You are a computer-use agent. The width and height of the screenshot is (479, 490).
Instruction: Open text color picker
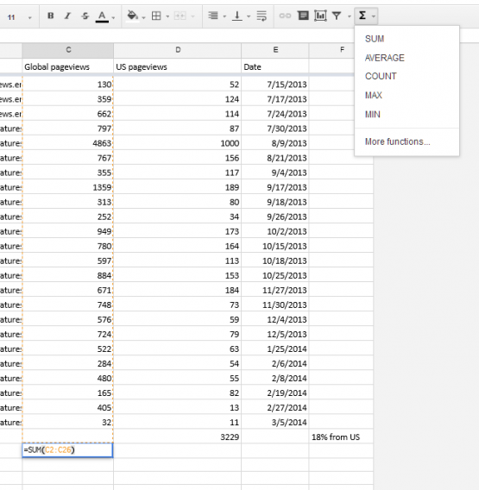(x=102, y=16)
